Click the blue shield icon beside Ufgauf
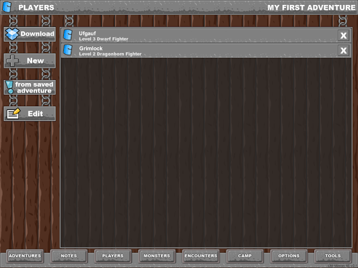This screenshot has width=358, height=268. [68, 35]
